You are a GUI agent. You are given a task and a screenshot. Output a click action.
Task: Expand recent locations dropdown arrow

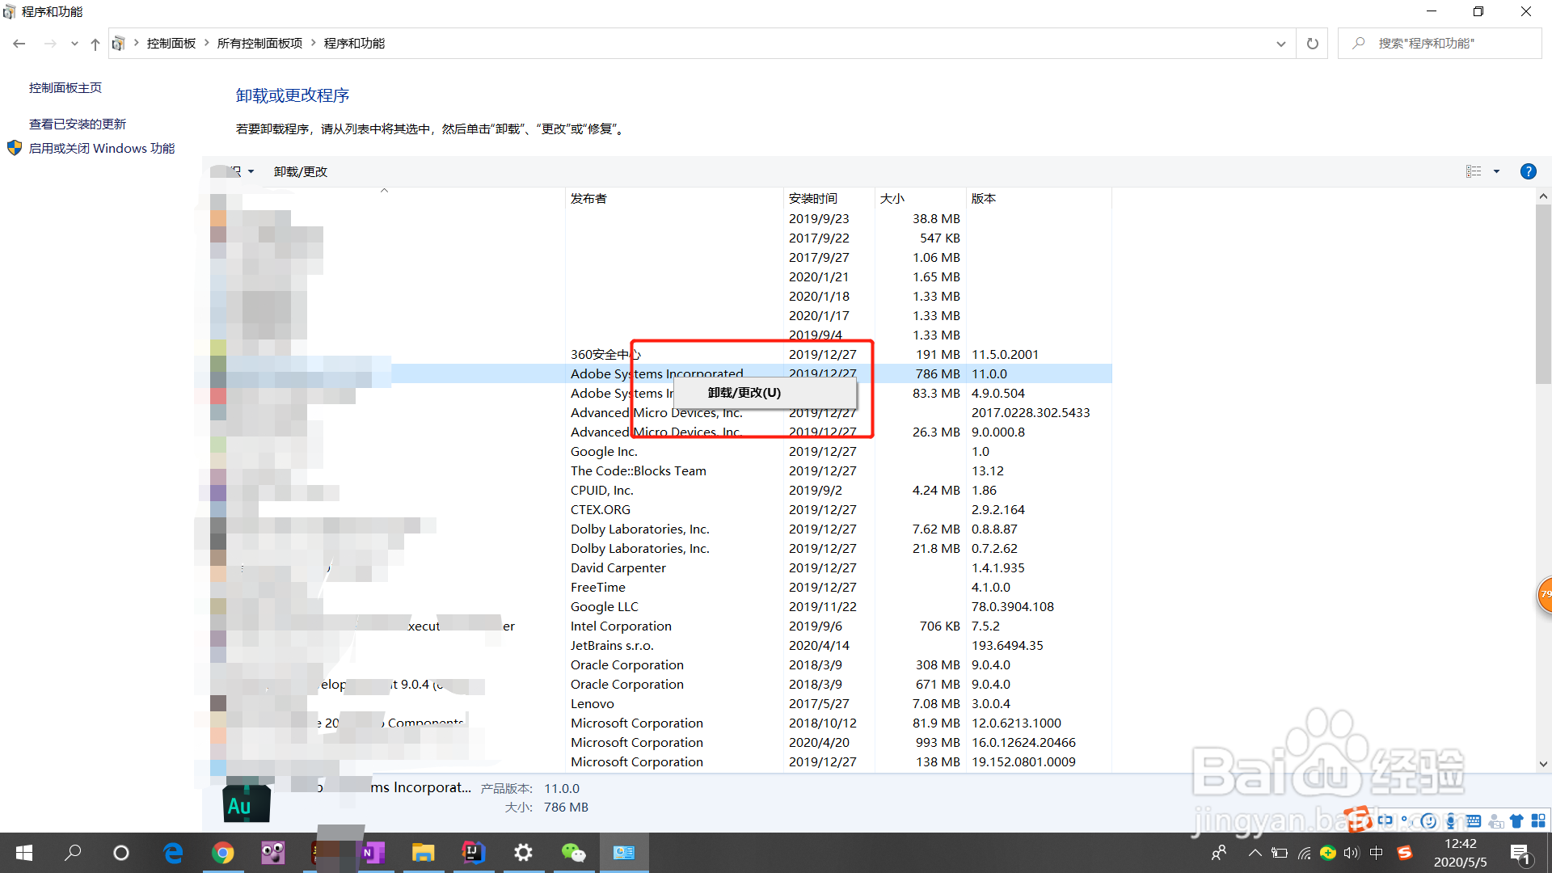click(74, 44)
